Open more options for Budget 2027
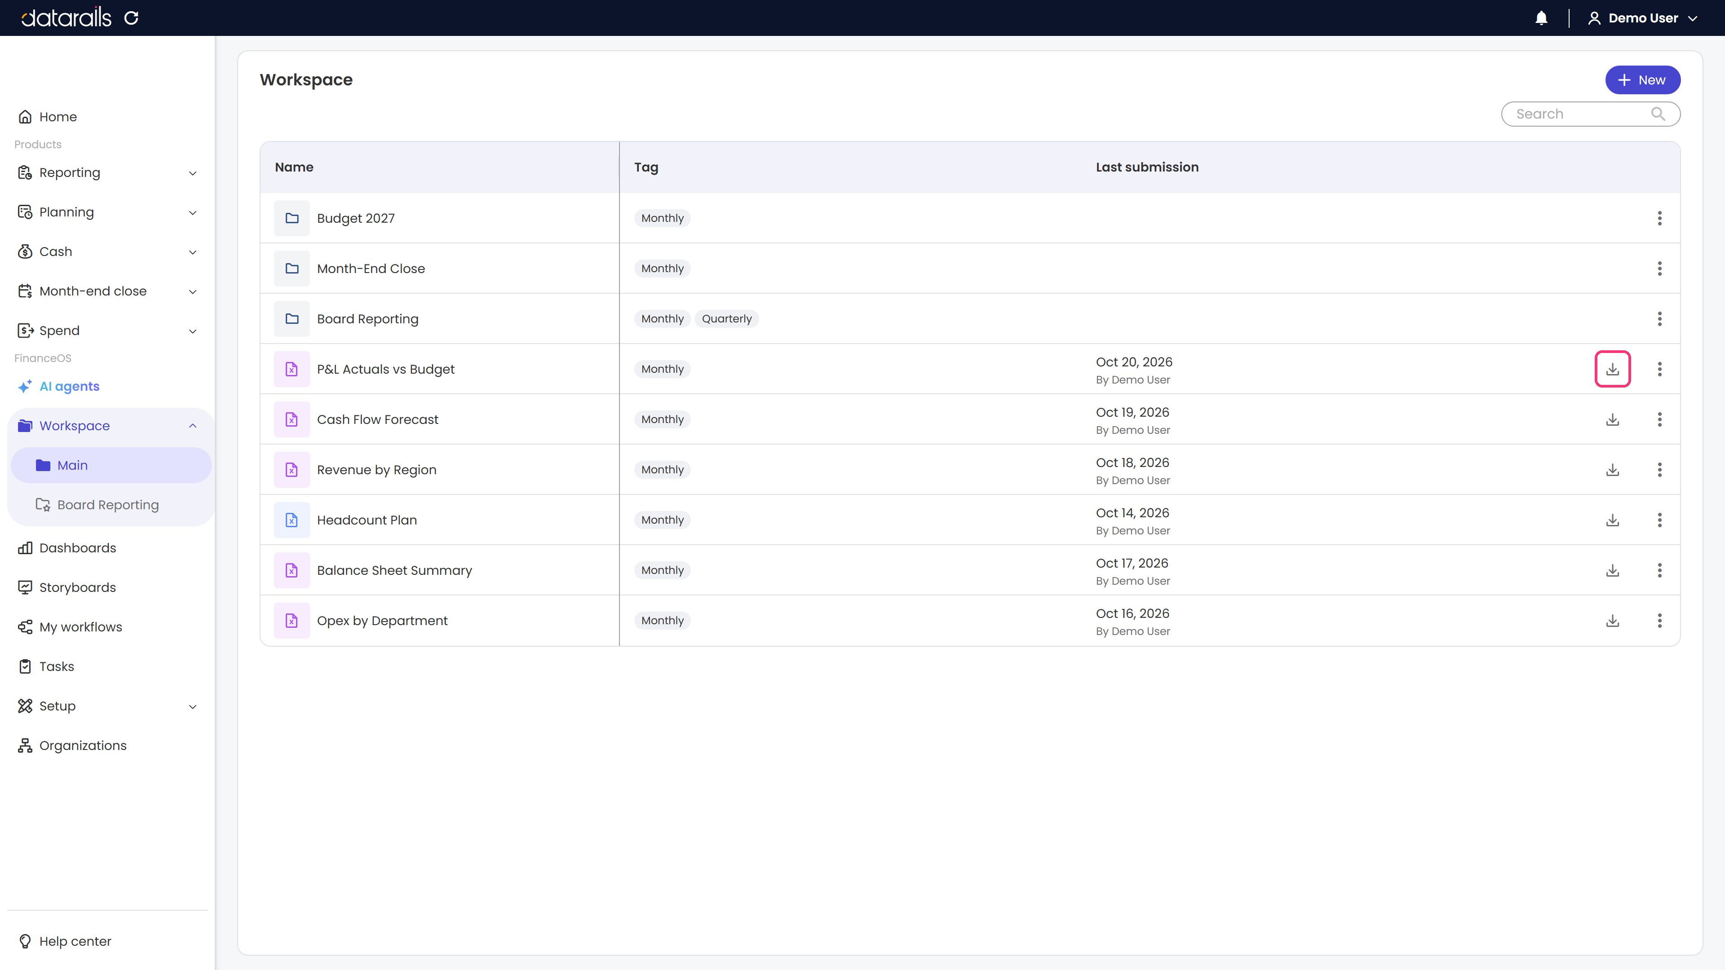The image size is (1725, 970). (x=1659, y=218)
